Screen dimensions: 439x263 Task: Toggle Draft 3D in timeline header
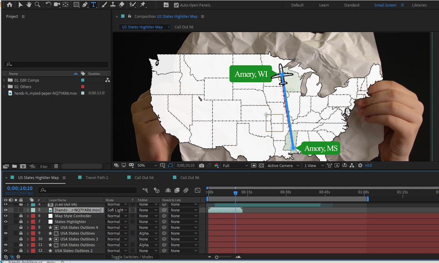click(157, 190)
